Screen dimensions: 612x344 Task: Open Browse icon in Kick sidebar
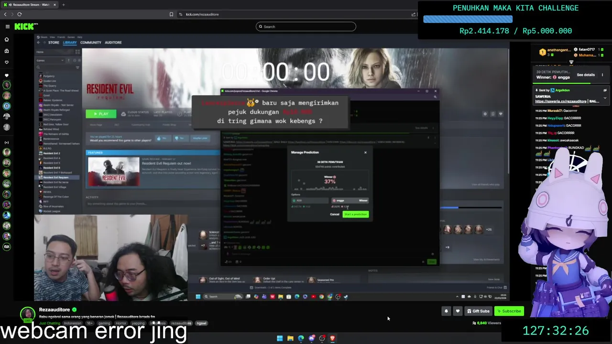(7, 51)
